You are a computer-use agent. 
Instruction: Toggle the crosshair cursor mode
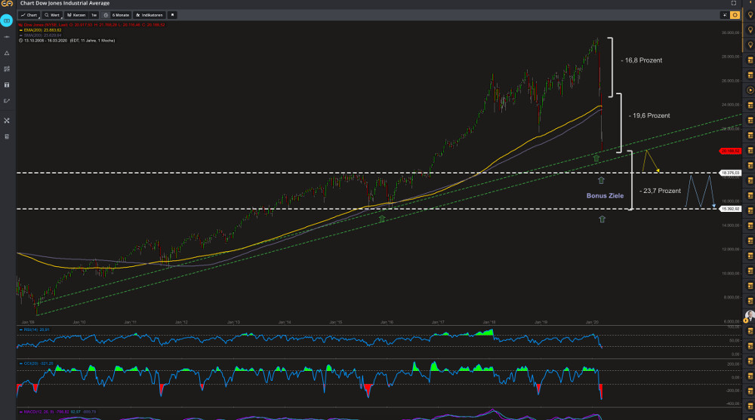tap(725, 15)
